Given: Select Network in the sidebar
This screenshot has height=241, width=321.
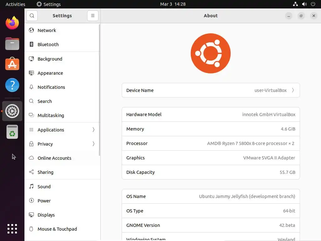Looking at the screenshot, I should [x=62, y=30].
